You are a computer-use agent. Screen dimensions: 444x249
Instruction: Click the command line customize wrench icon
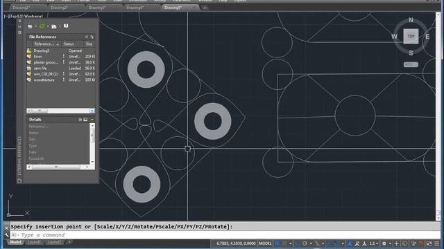[x=6, y=235]
